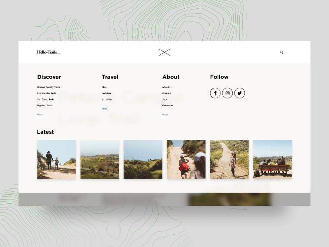Expand More under the Discover column

coord(39,114)
